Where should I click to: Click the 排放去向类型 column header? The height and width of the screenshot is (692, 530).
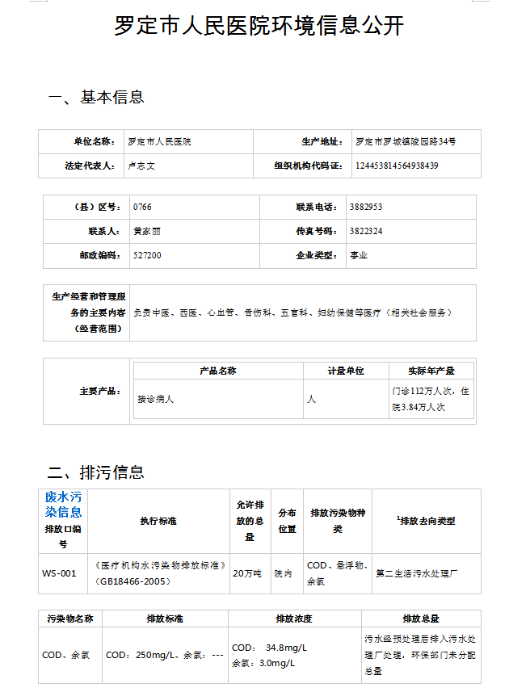point(427,521)
